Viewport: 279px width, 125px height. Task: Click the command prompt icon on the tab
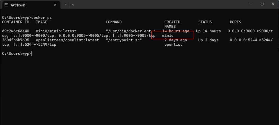[6, 5]
